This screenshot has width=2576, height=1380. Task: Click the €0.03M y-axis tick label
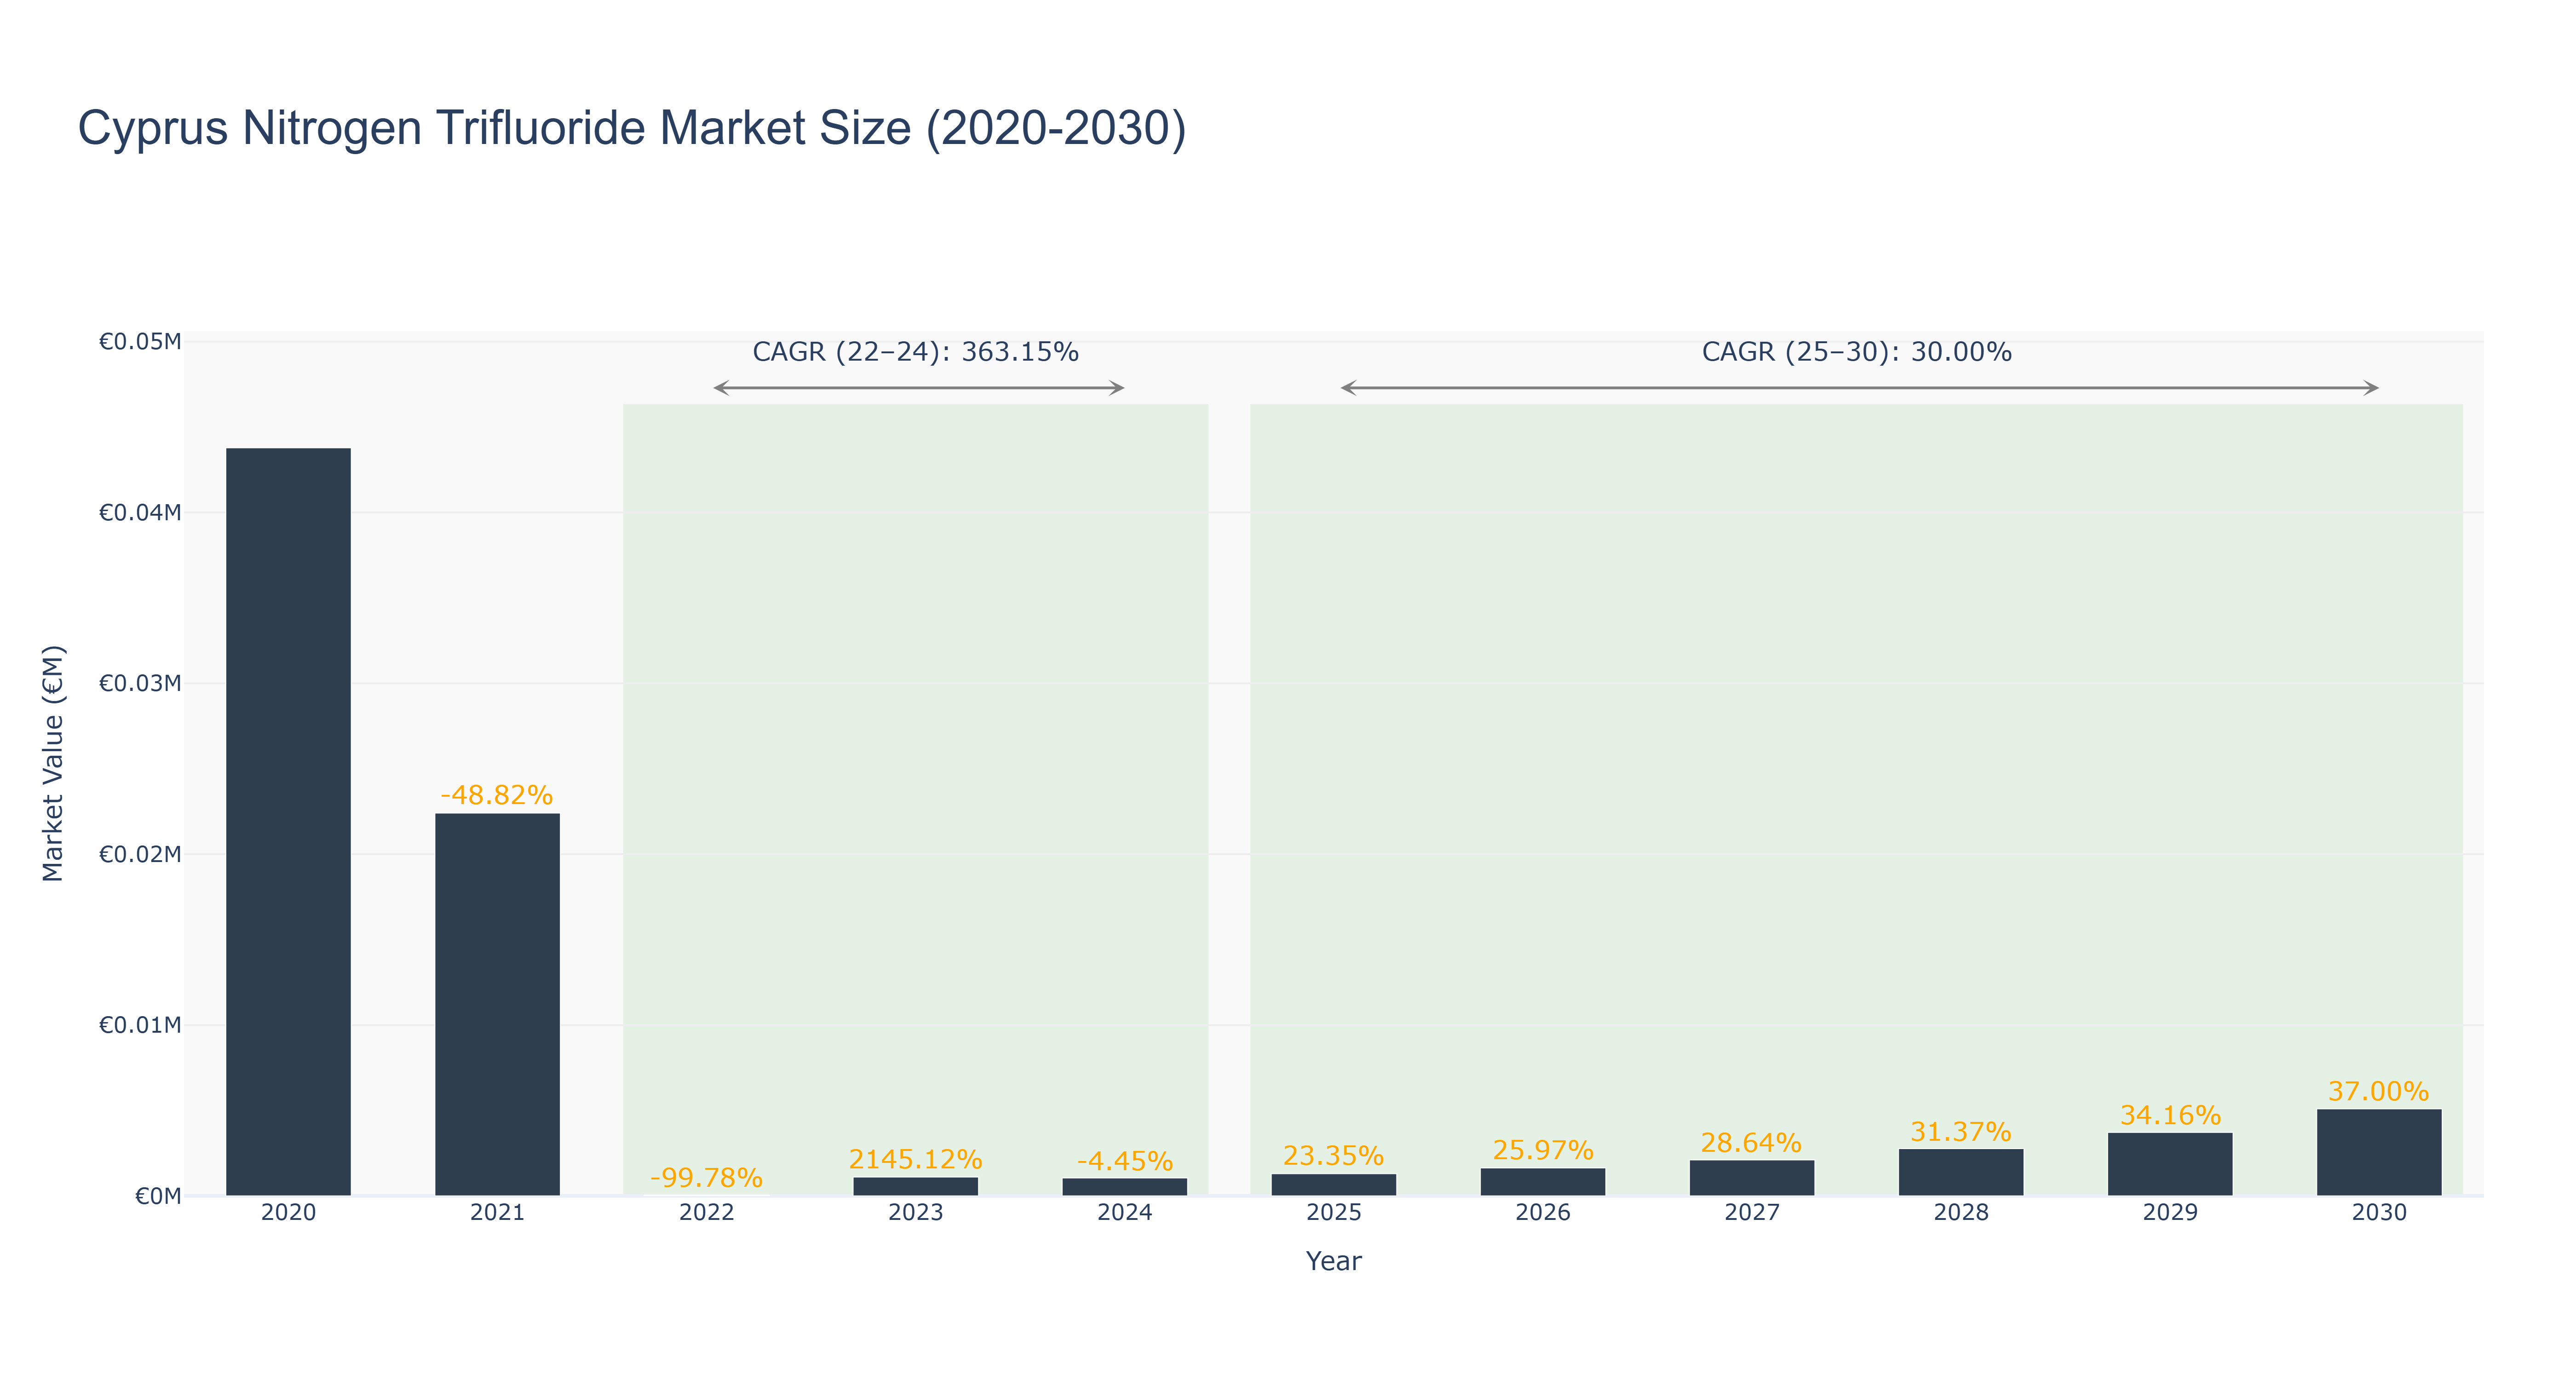tap(140, 683)
